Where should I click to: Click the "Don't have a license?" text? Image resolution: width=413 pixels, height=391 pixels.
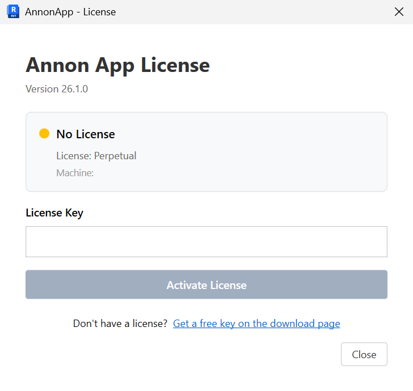point(120,324)
